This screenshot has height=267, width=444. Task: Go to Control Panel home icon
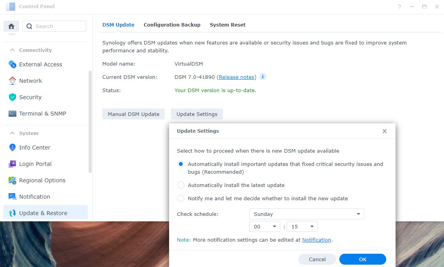tap(11, 26)
